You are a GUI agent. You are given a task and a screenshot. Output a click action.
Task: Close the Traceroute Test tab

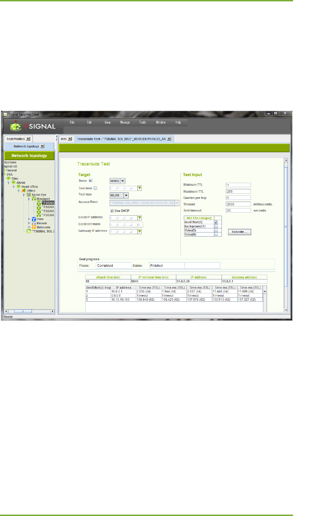[169, 139]
